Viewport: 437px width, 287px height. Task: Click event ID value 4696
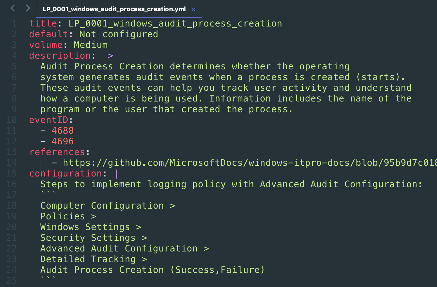[63, 141]
